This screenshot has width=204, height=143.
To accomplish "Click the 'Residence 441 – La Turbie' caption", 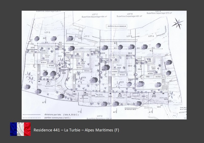I will (x=76, y=130).
